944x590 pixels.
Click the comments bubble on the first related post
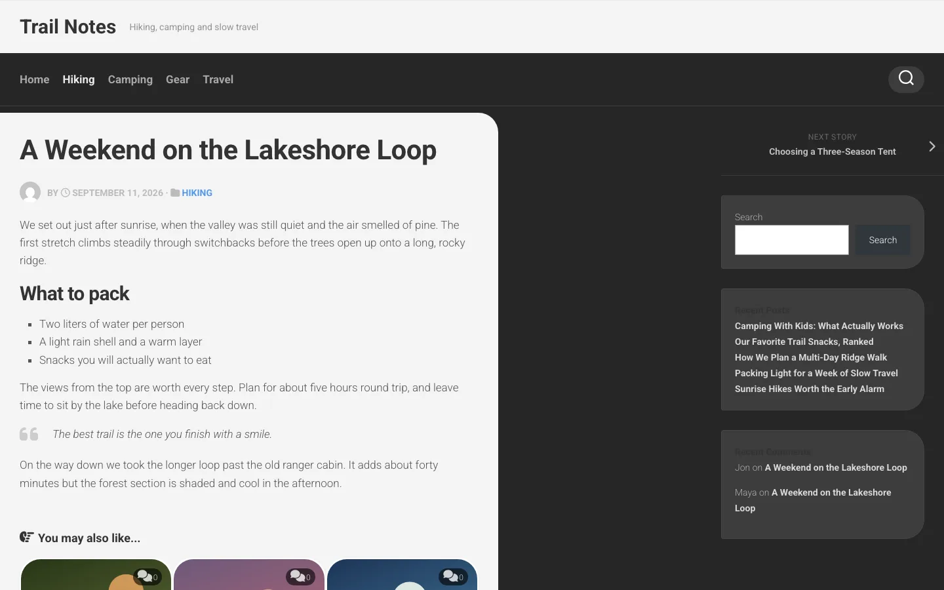click(147, 576)
